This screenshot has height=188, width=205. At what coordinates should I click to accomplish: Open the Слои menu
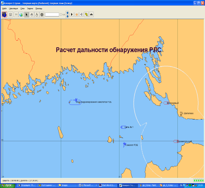pos(23,8)
